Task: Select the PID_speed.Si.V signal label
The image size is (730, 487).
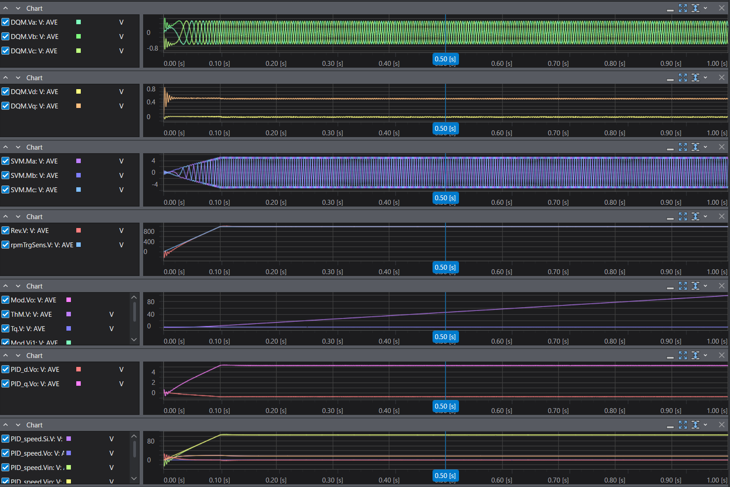Action: click(x=37, y=439)
